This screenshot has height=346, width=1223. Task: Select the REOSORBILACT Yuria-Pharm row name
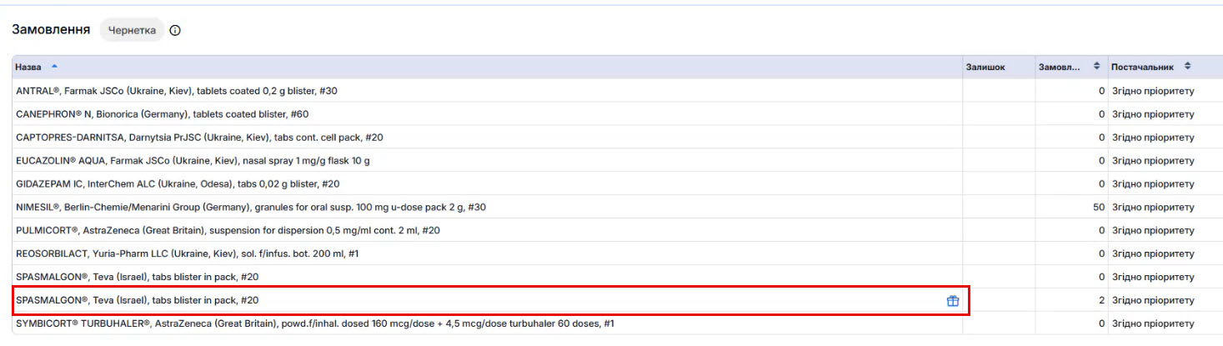[x=188, y=254]
